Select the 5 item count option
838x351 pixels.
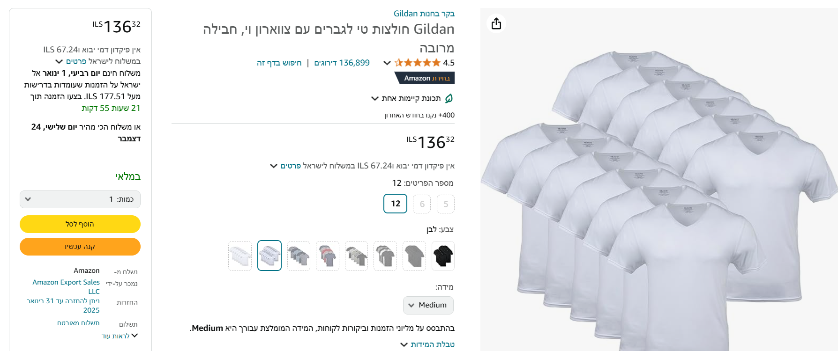pyautogui.click(x=446, y=204)
